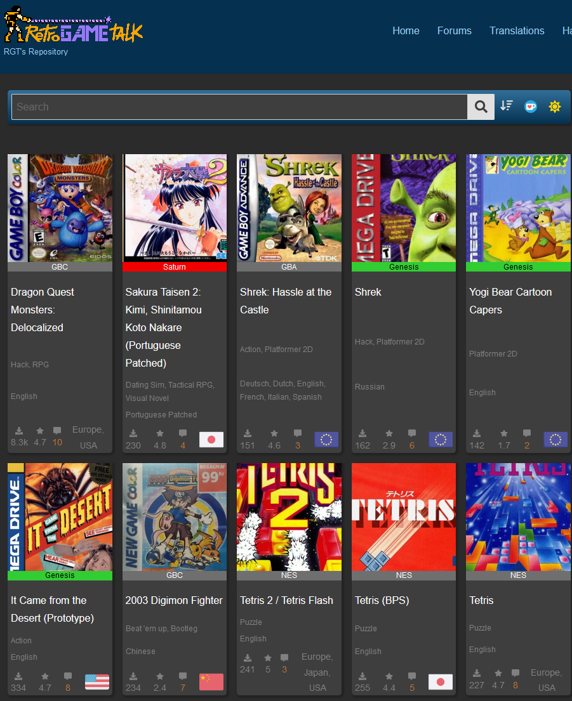Click 'Europe, Japan, USA' region text

[317, 672]
